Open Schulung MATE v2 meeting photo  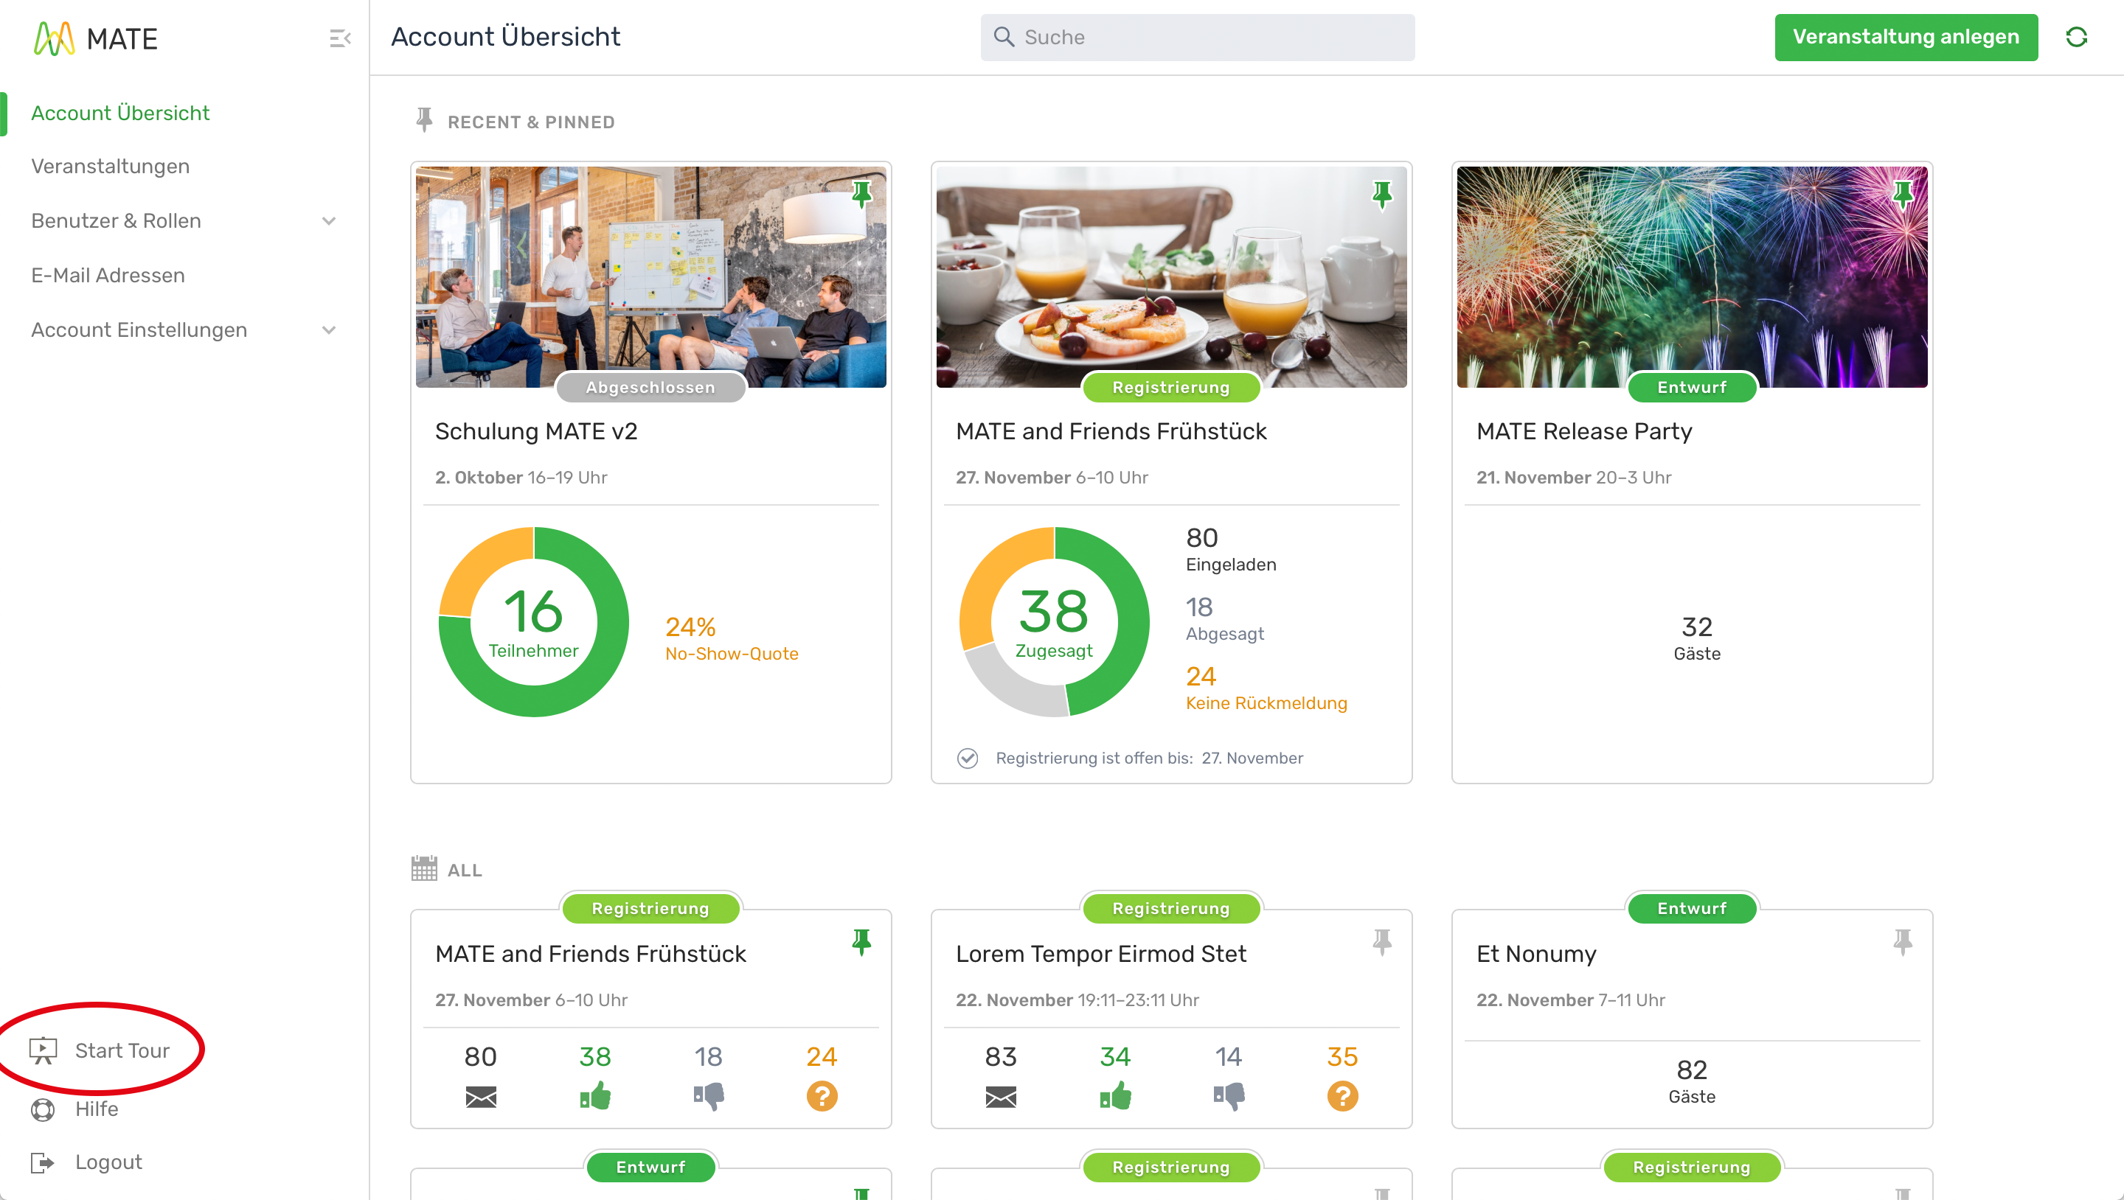pos(650,277)
